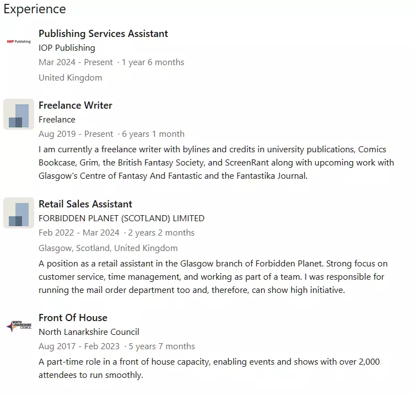The width and height of the screenshot is (414, 395).
Task: Click the Forbidden Planet placeholder company icon
Action: pyautogui.click(x=19, y=213)
